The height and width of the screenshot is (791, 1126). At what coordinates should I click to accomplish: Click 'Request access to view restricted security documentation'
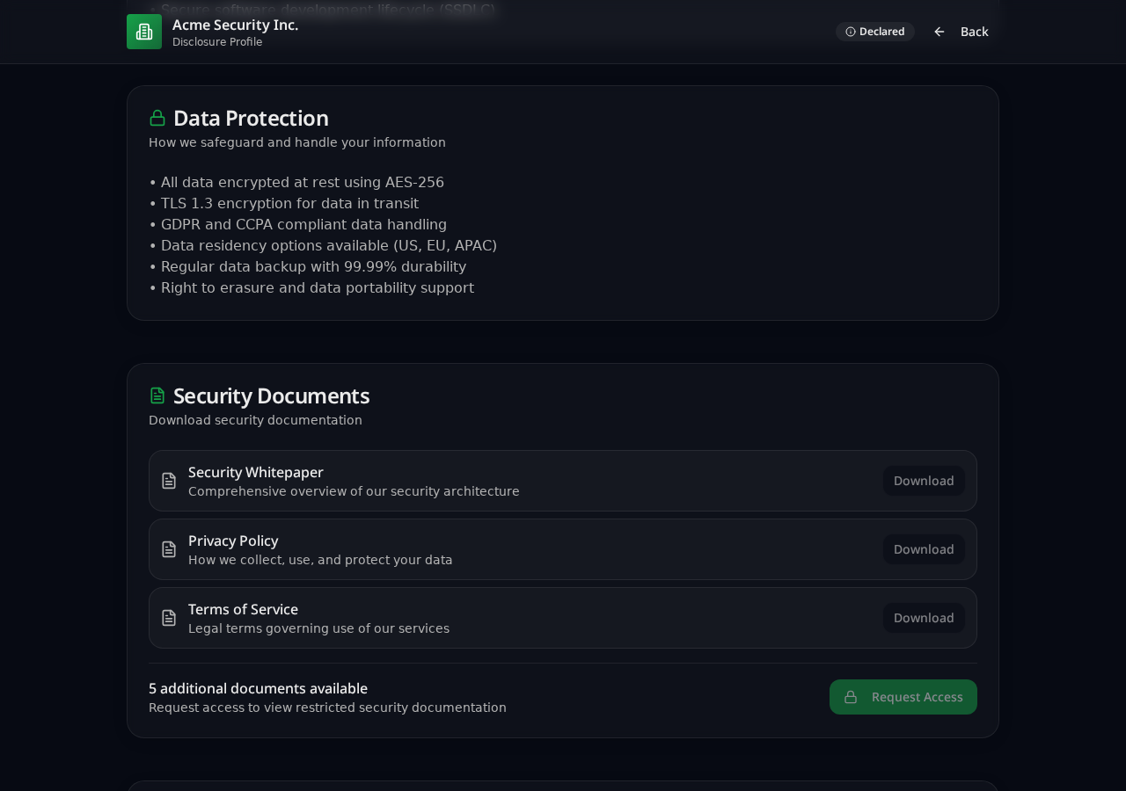point(327,708)
